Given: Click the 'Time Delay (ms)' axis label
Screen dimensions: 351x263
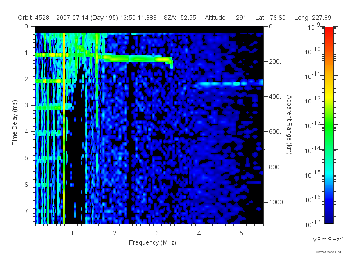Looking at the screenshot, I should click(x=15, y=122).
